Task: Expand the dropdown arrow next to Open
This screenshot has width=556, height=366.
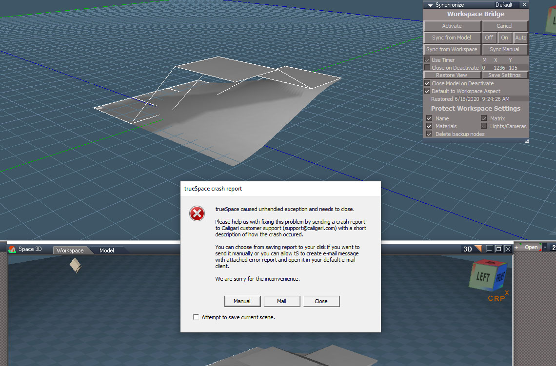Action: (x=545, y=247)
